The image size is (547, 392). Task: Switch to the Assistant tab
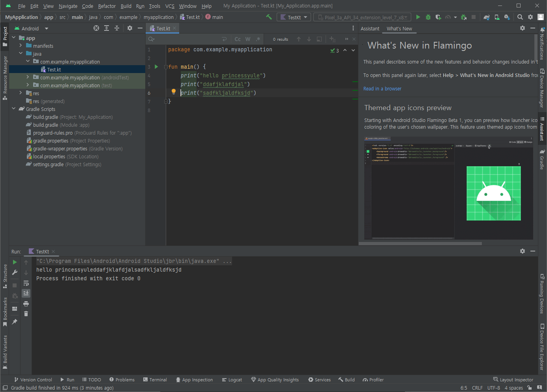tap(370, 28)
